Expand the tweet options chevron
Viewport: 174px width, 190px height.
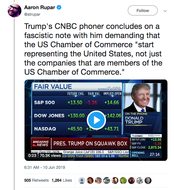click(165, 11)
